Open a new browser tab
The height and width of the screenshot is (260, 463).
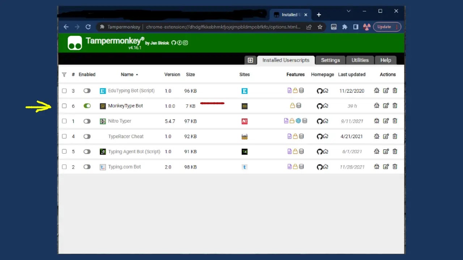click(x=319, y=15)
